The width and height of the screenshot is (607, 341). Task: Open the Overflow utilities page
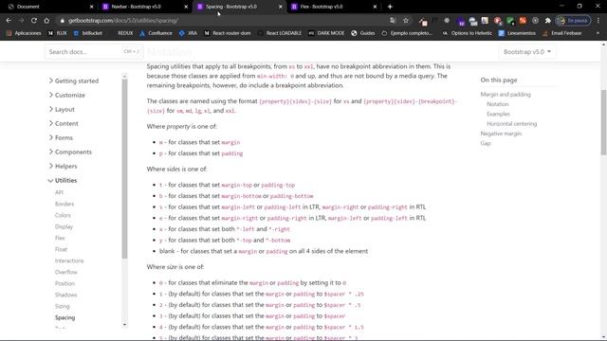pos(66,272)
